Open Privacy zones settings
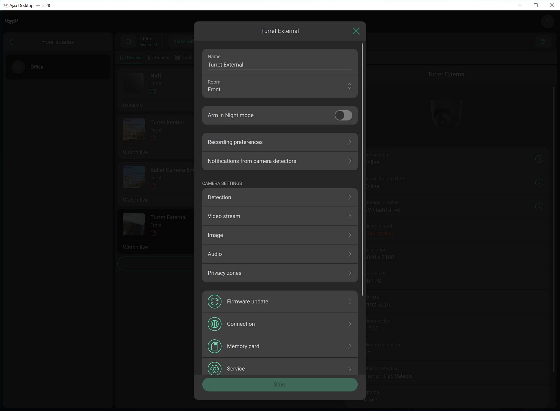The image size is (560, 411). point(280,273)
